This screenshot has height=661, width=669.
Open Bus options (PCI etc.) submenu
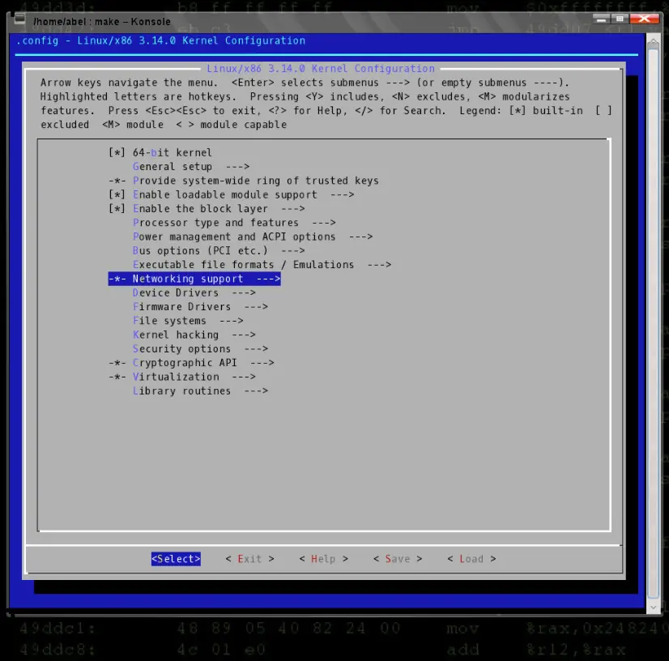point(219,250)
